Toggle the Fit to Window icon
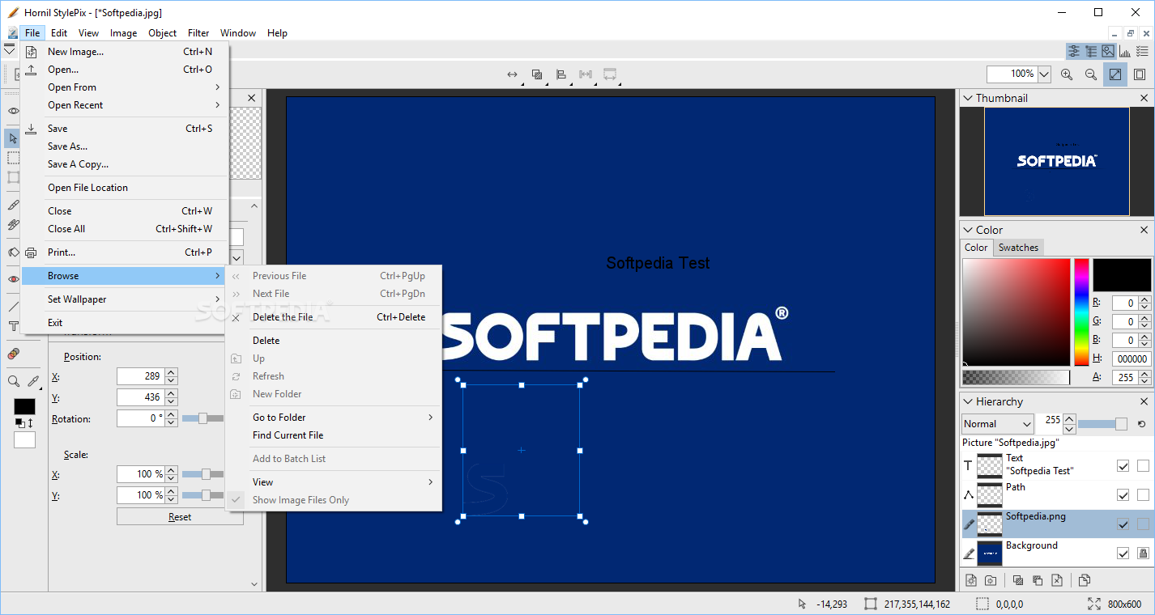The width and height of the screenshot is (1155, 615). coord(1115,74)
